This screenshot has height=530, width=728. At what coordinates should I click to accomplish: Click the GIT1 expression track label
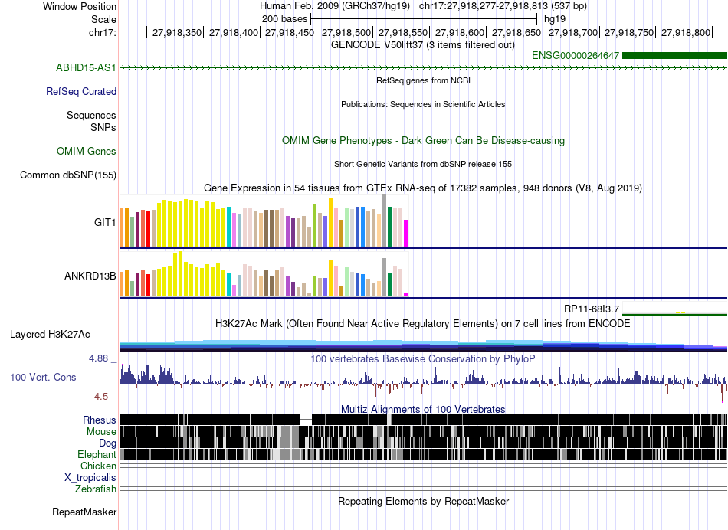105,222
